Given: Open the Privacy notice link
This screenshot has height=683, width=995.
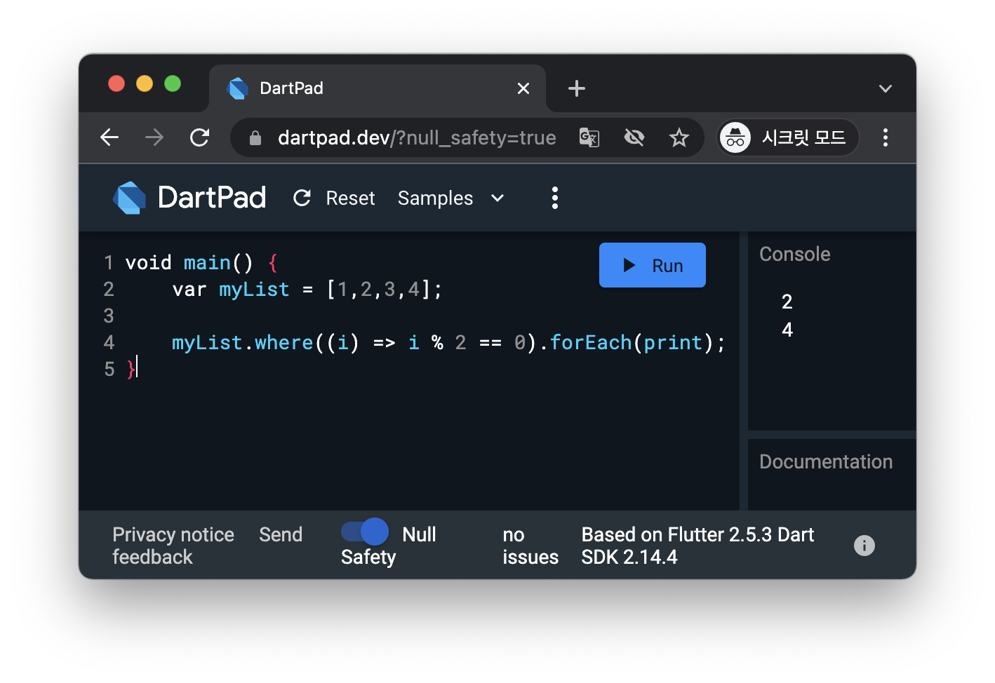Looking at the screenshot, I should (x=173, y=534).
